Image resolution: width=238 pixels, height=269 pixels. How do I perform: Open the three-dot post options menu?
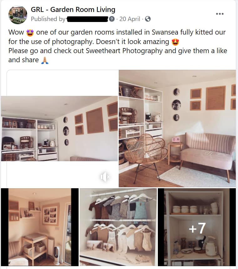220,14
